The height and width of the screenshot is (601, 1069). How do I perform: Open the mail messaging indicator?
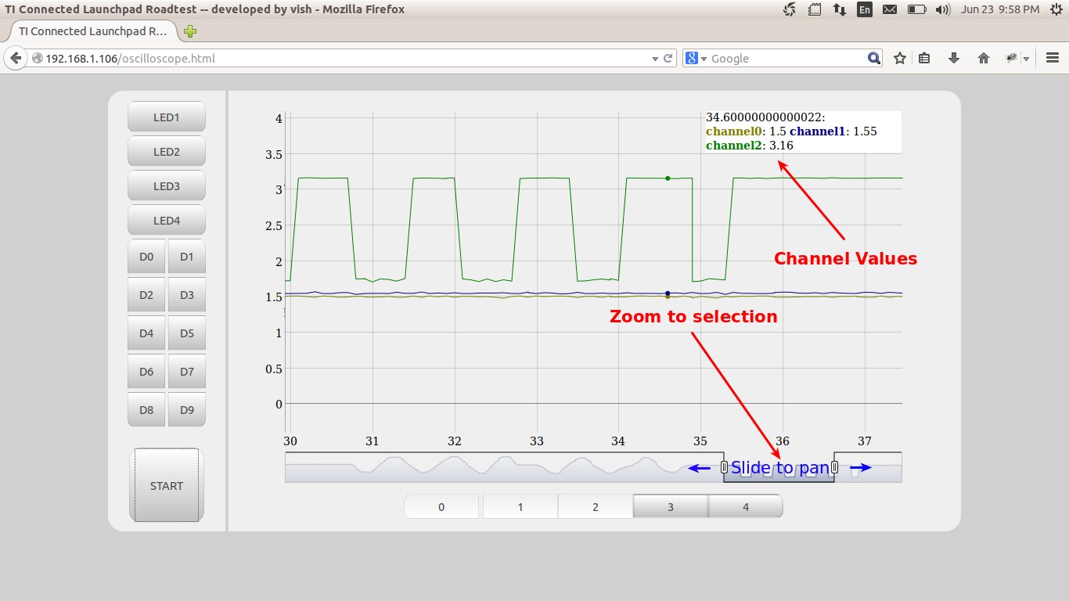(890, 9)
